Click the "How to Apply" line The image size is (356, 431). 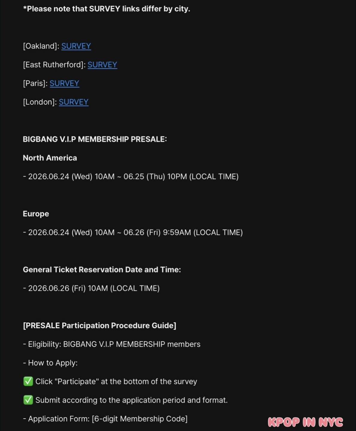(x=50, y=363)
